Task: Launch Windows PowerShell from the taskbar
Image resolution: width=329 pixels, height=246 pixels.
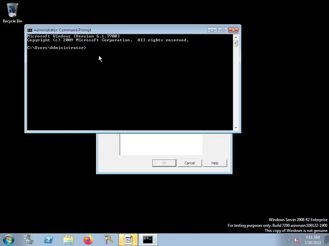Action: click(x=49, y=240)
